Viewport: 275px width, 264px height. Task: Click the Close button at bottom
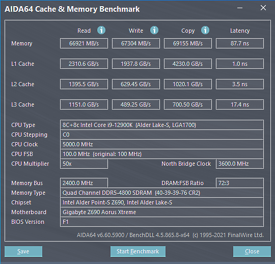[x=252, y=251]
